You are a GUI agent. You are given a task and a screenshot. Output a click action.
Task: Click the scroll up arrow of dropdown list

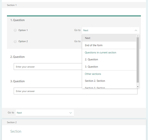click(x=138, y=36)
